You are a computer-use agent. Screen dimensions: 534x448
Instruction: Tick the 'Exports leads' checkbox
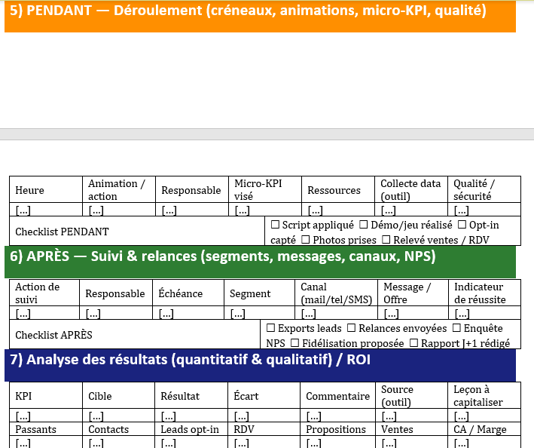click(x=271, y=328)
